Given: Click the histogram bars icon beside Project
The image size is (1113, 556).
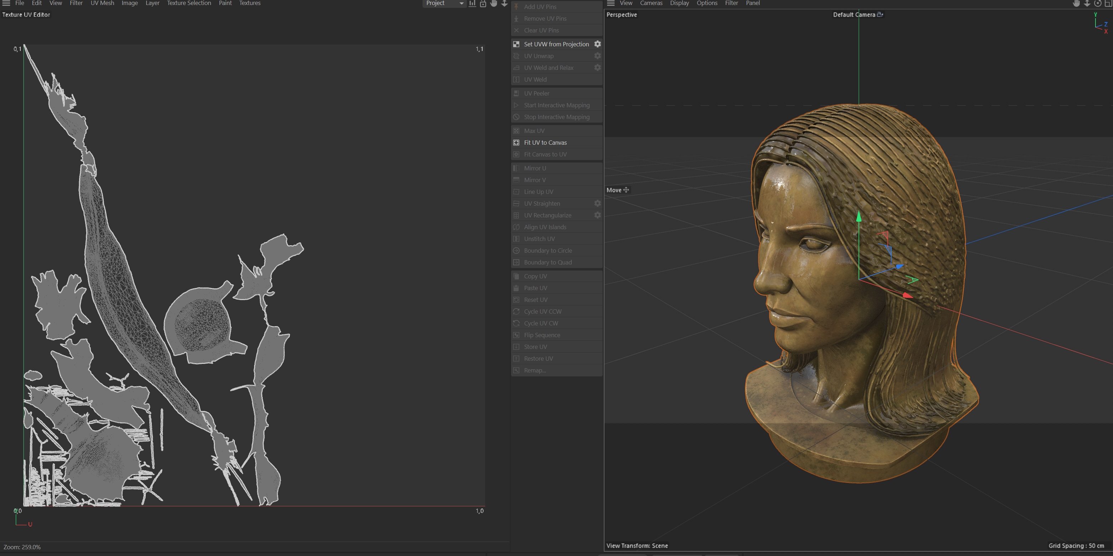Looking at the screenshot, I should [472, 4].
